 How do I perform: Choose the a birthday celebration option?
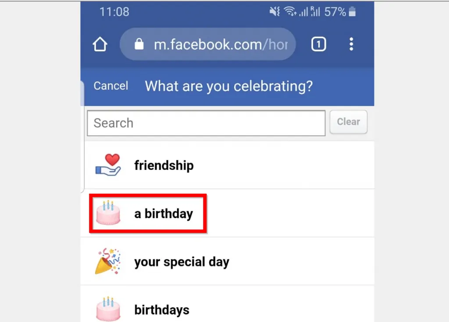(163, 213)
